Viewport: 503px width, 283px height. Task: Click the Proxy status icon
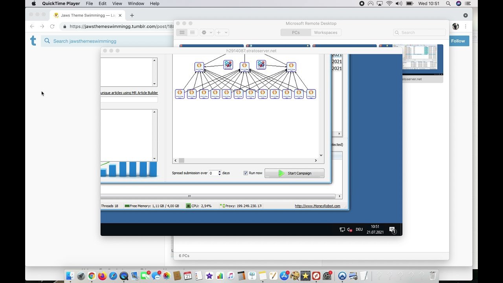click(222, 206)
